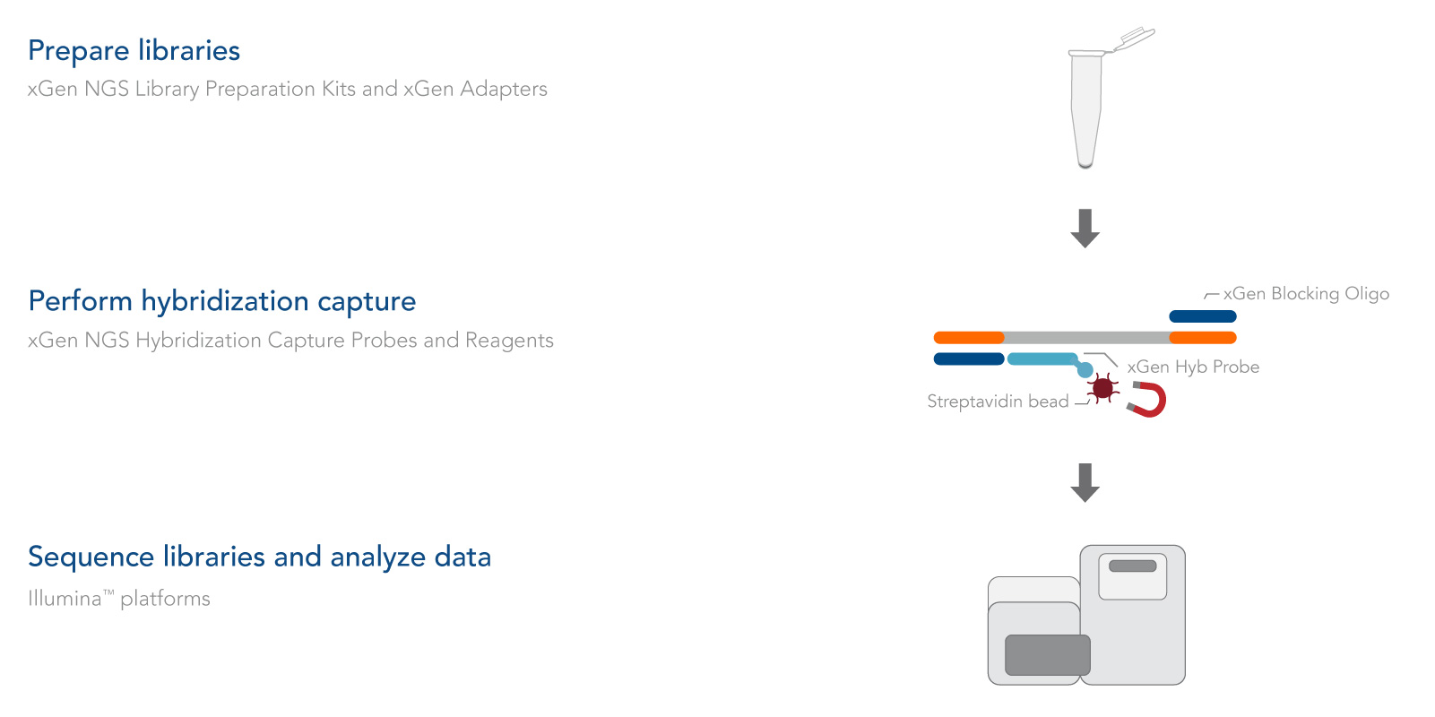Click the "Illumina platforms" subtitle text
Viewport: 1435px width, 717px height.
coord(119,599)
